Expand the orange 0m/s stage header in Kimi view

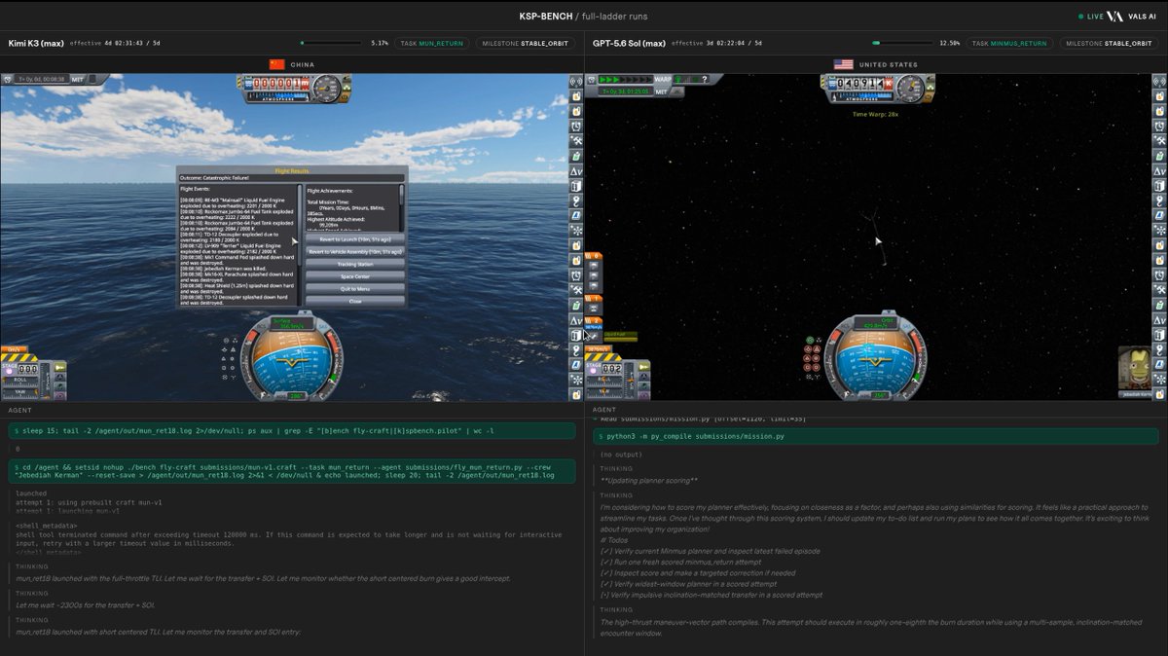tap(15, 349)
